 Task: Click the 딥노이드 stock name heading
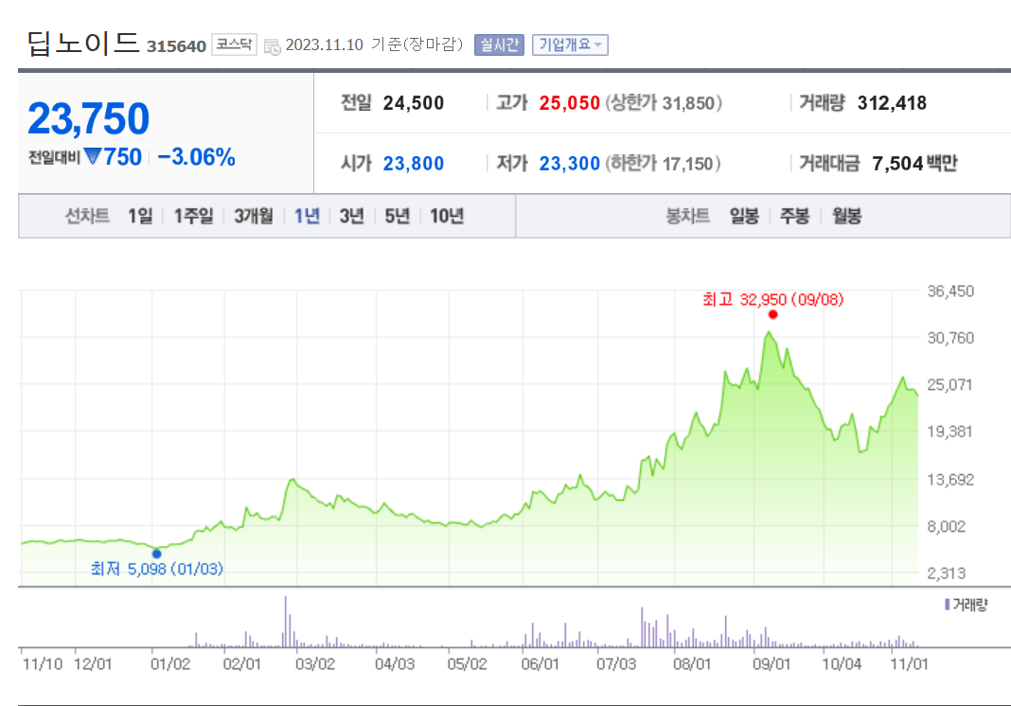(82, 44)
